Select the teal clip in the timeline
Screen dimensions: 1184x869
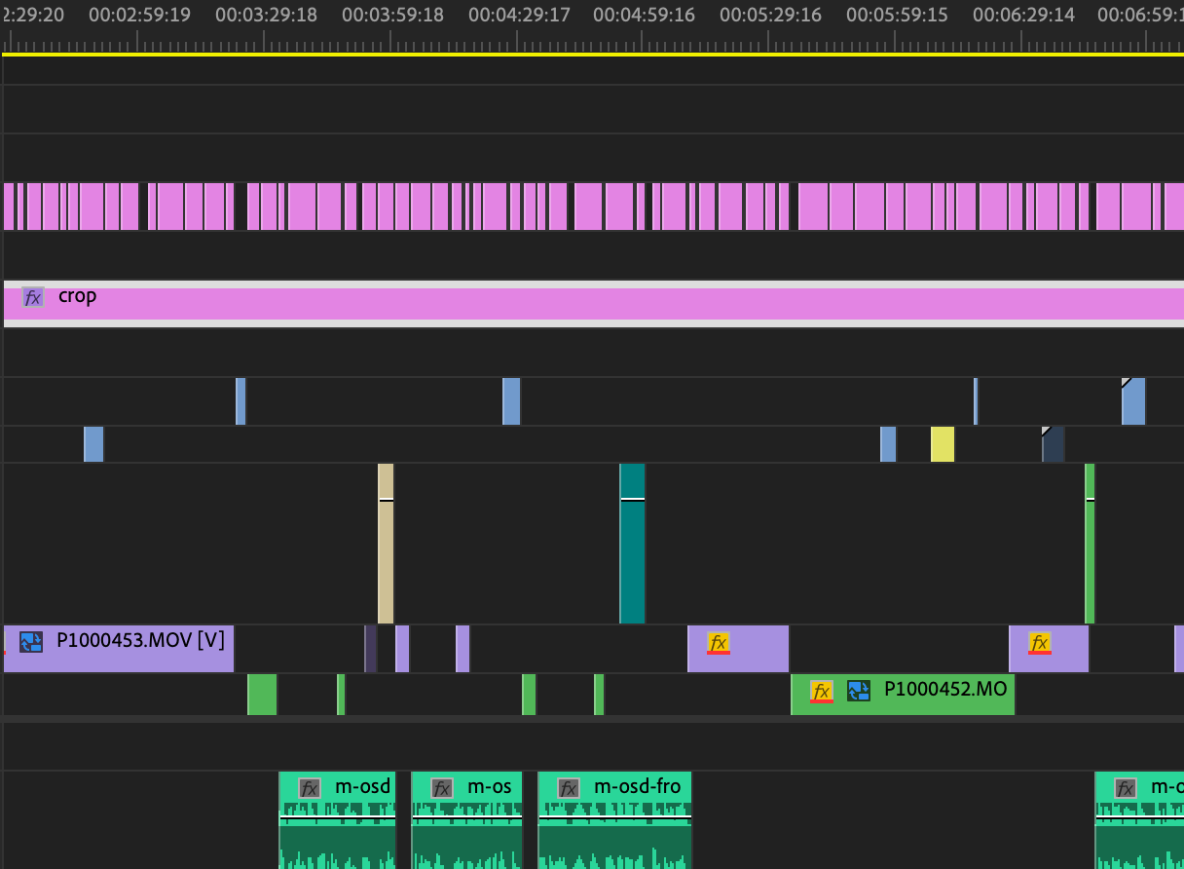coord(632,555)
